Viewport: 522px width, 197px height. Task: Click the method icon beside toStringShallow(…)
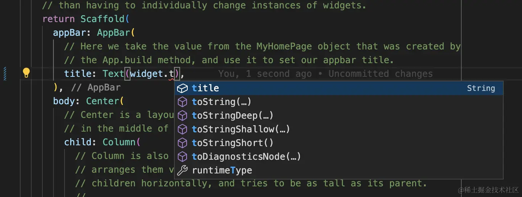(183, 129)
